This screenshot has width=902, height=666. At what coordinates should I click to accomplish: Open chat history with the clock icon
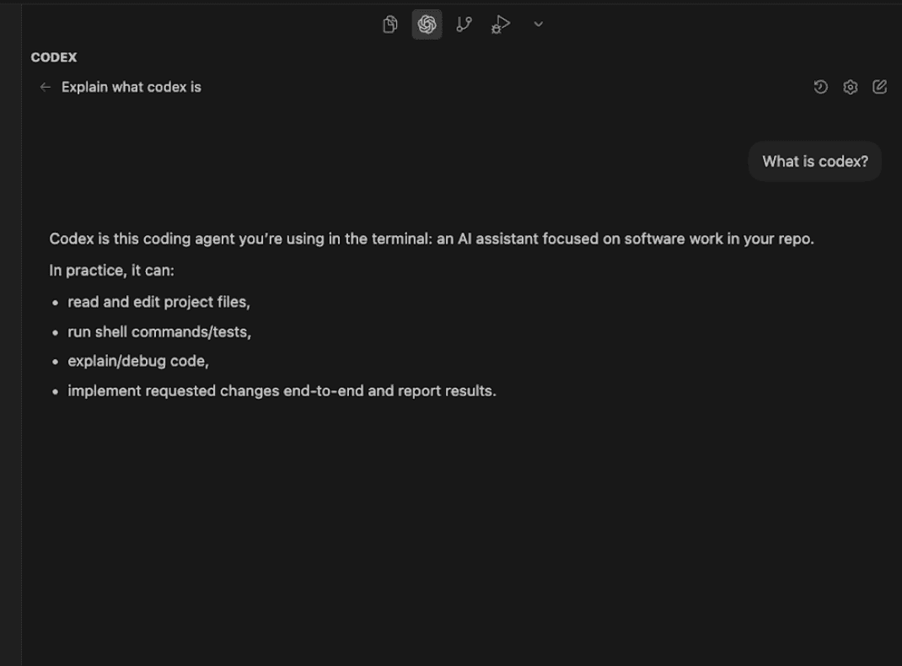click(x=821, y=87)
